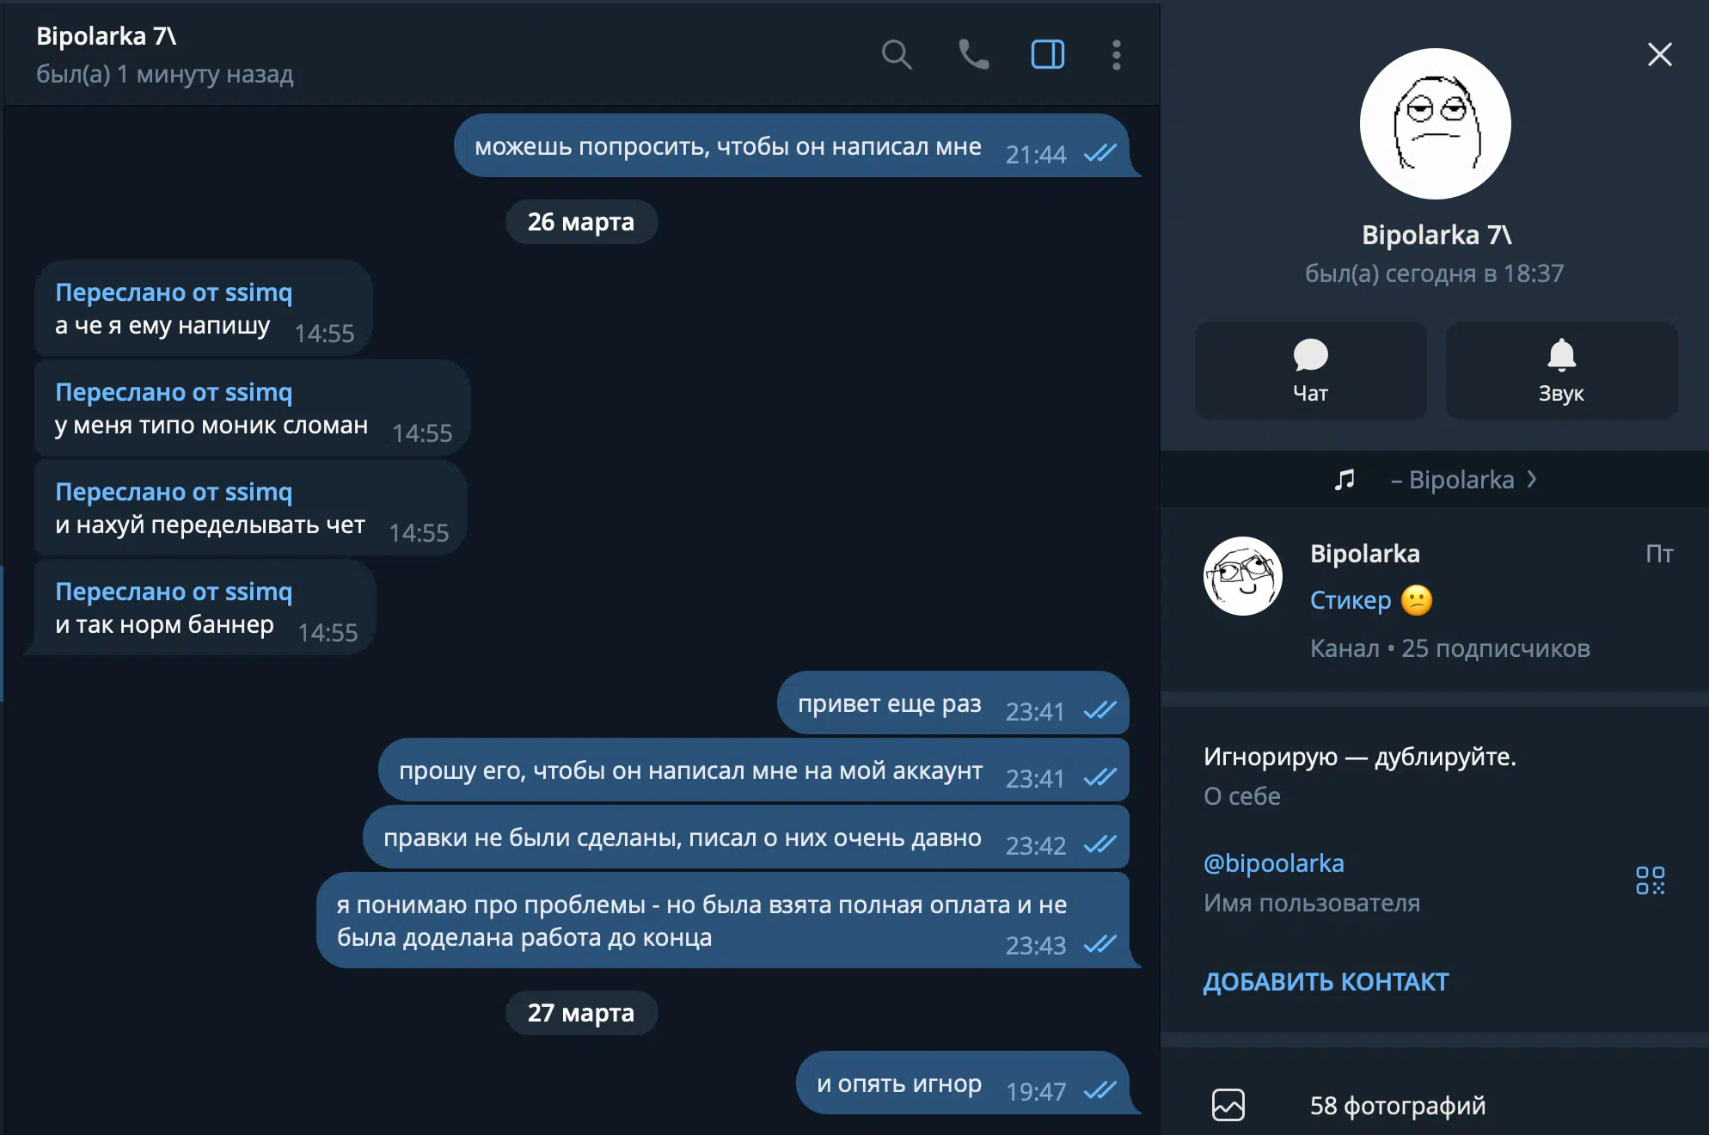Screen dimensions: 1709x1135
Task: Click ДОБАВИТЬ КОНТАКТ button
Action: [x=1326, y=982]
